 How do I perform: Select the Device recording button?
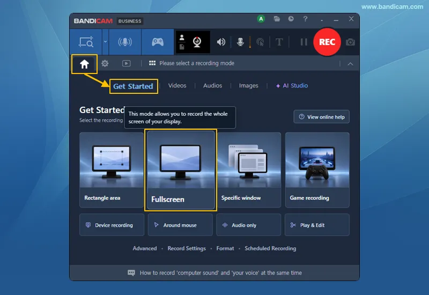pos(112,225)
